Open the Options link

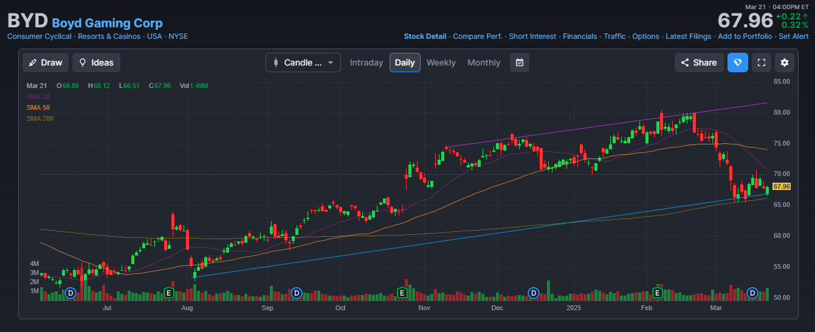point(645,36)
